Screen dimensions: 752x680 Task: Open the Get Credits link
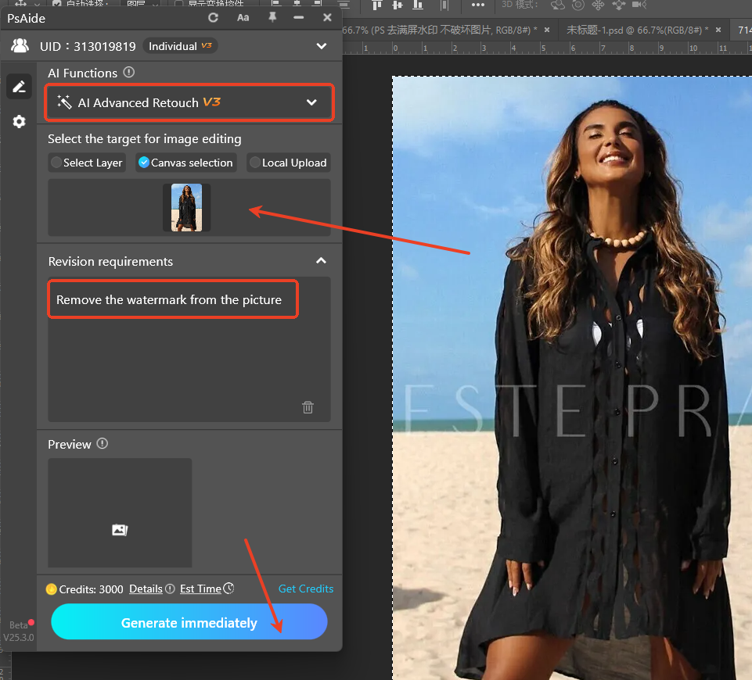click(x=305, y=589)
